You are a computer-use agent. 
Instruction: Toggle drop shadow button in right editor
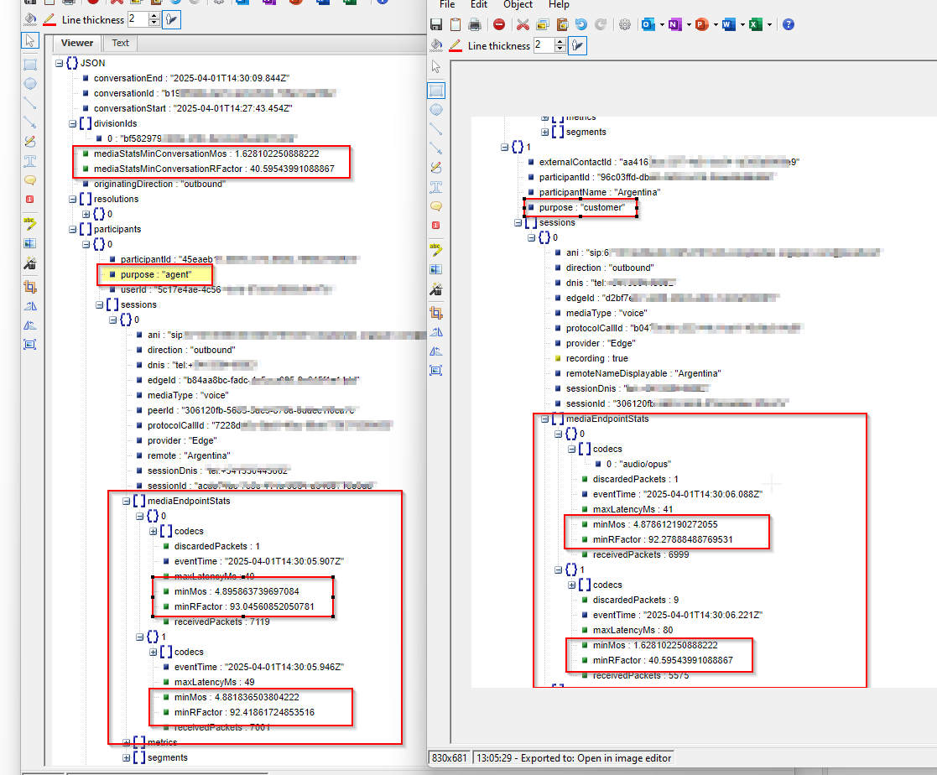(577, 45)
